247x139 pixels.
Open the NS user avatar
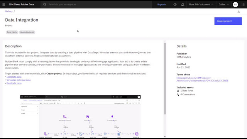[x=235, y=5]
